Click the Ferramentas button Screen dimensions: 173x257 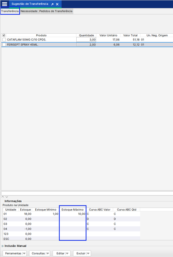click(x=13, y=253)
